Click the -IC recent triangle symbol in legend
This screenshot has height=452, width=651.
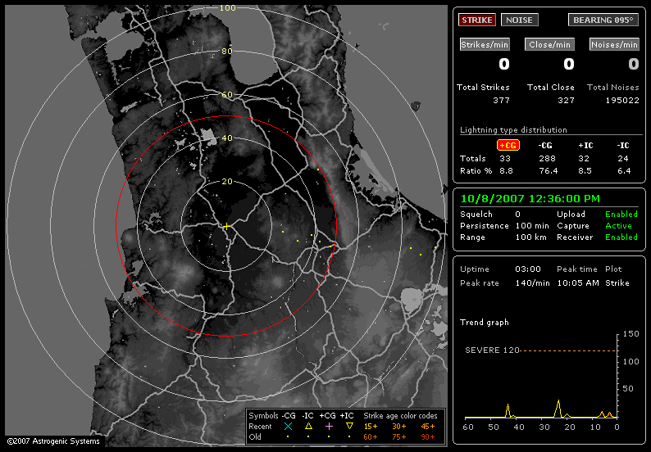point(308,427)
